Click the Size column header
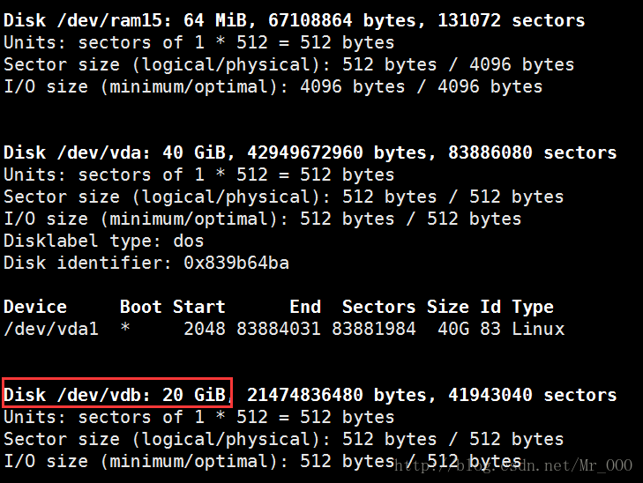643x483 pixels. pos(448,307)
